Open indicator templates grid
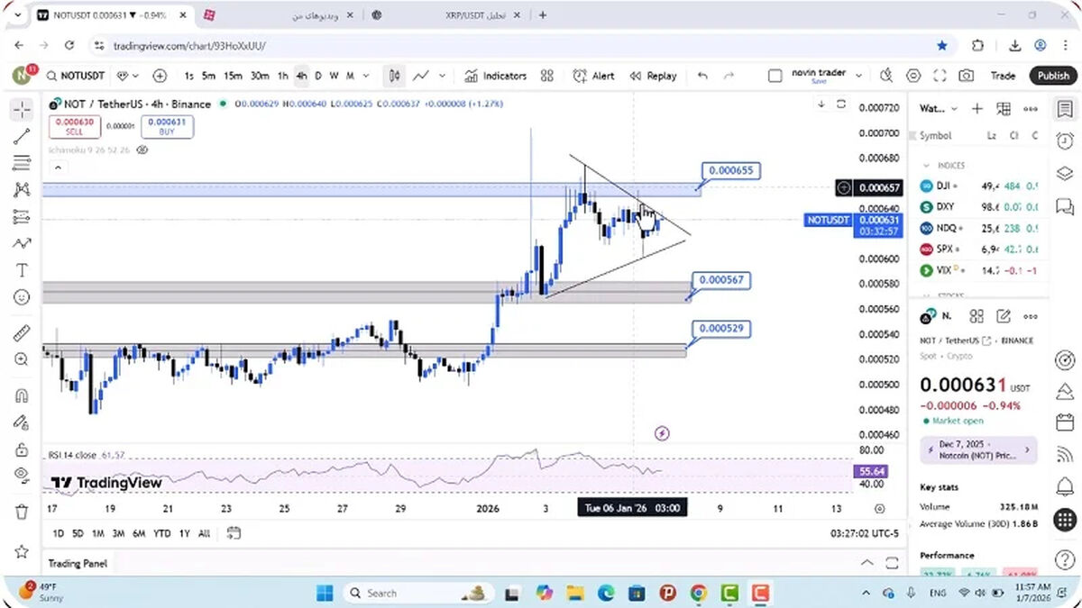 (x=547, y=76)
